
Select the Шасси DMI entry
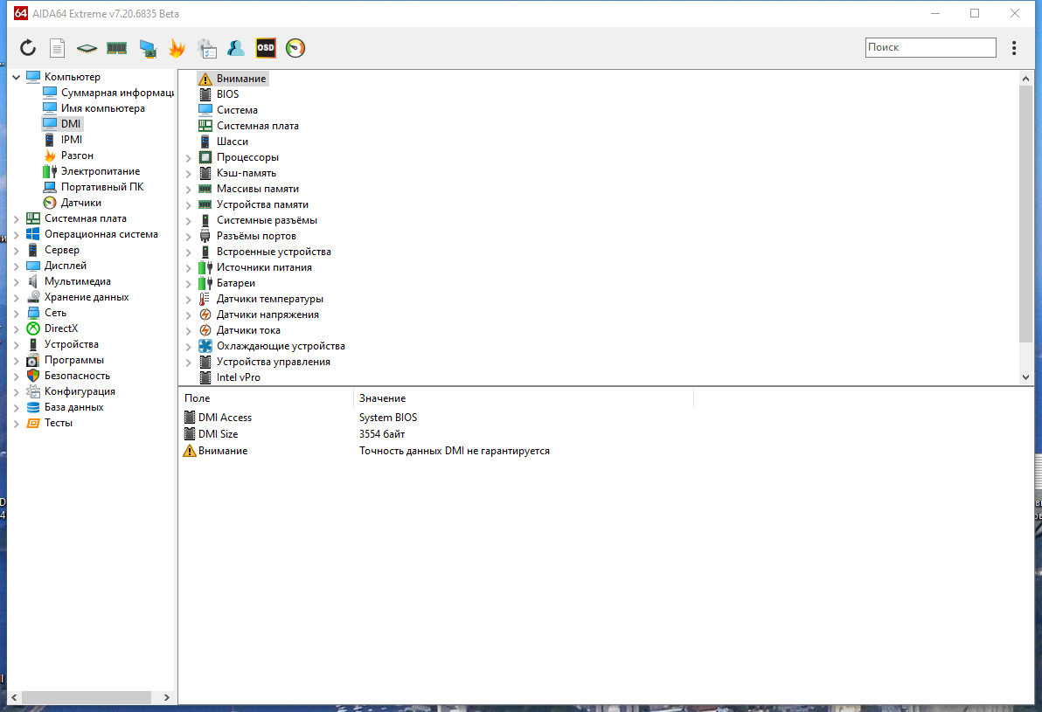pyautogui.click(x=223, y=142)
